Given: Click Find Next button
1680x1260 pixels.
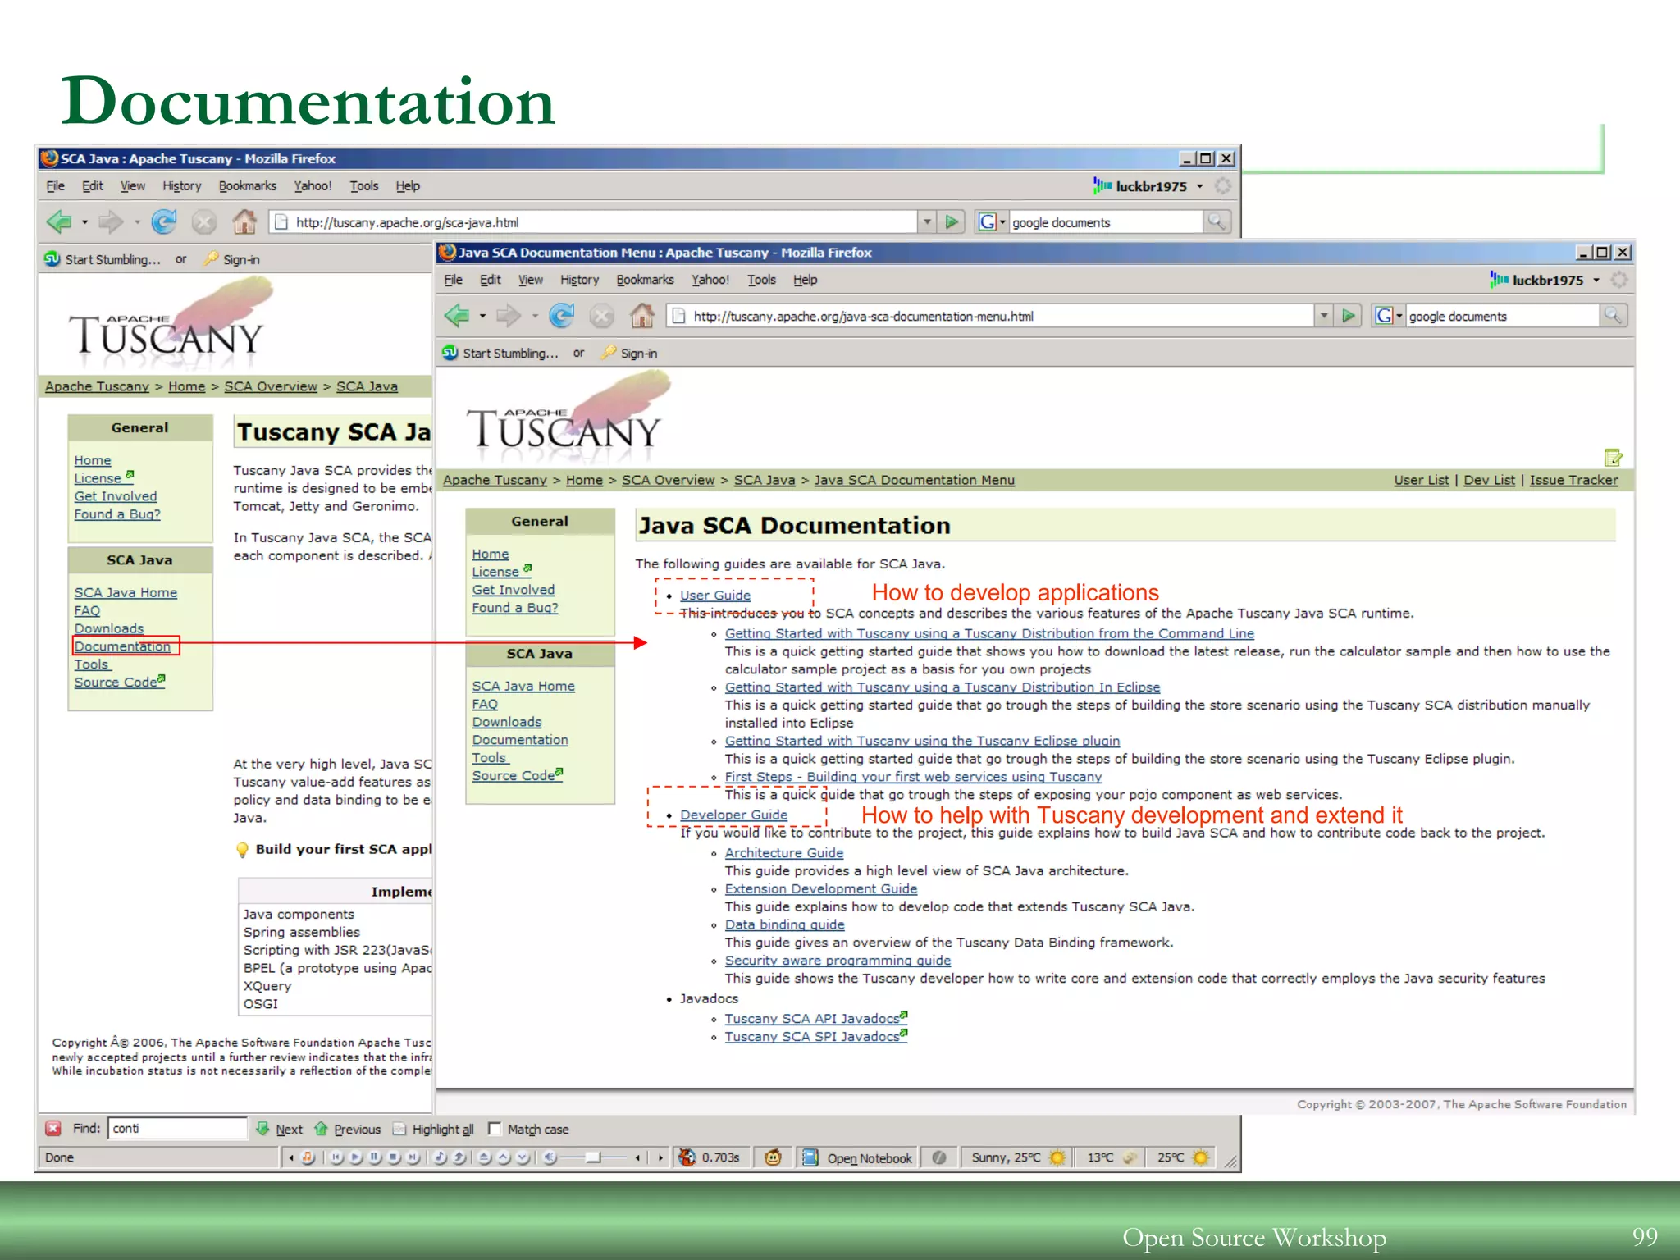Looking at the screenshot, I should click(x=280, y=1129).
